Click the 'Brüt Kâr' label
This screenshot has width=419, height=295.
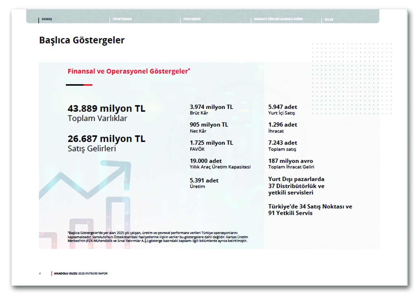[199, 113]
